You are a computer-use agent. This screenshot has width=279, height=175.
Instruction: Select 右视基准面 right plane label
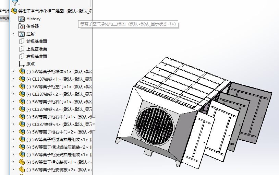click(37, 56)
